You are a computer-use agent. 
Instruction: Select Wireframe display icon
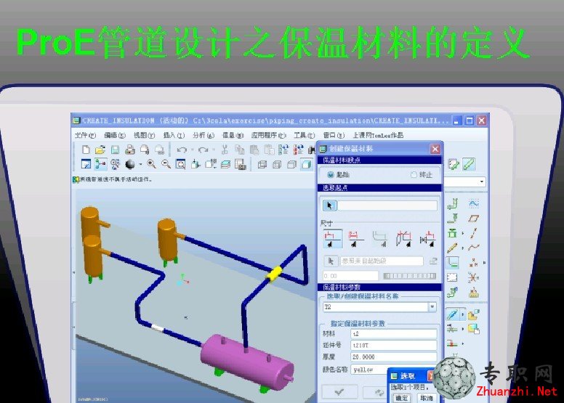point(262,164)
